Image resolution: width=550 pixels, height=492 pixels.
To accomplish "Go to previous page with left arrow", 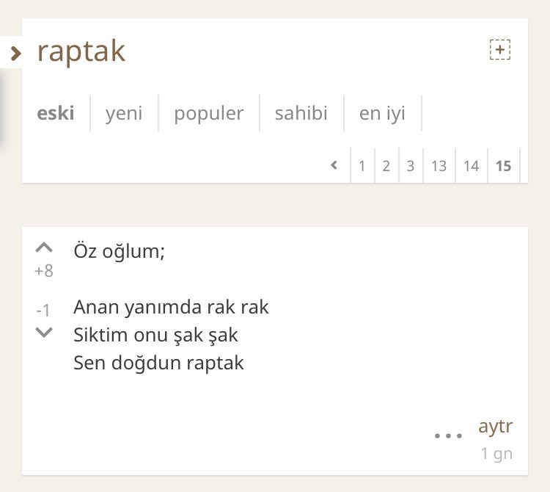I will click(x=334, y=165).
